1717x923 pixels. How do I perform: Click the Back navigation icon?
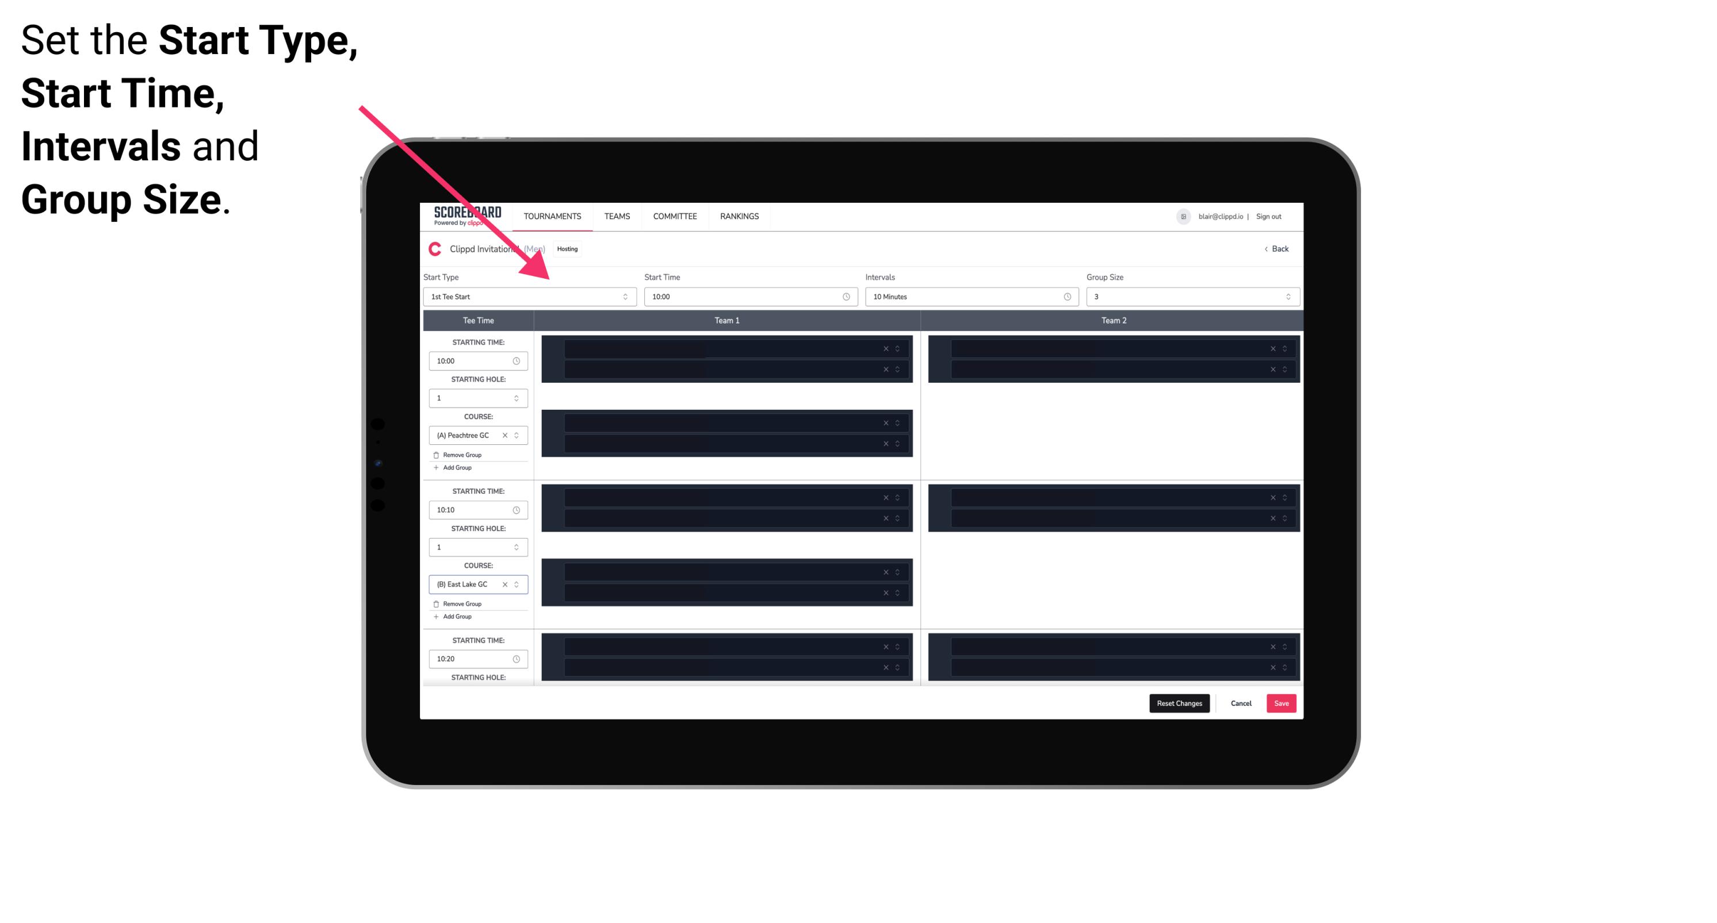(1267, 250)
